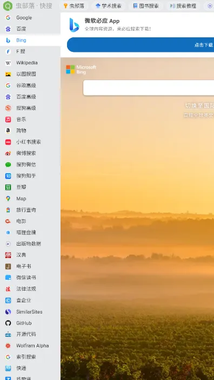Click the 搜狗微信 WeChat icon
The height and width of the screenshot is (380, 214).
(8, 165)
